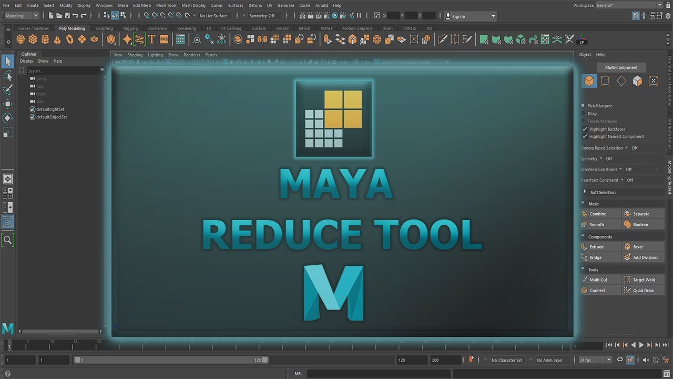
Task: Click the Bevel button
Action: (x=644, y=246)
